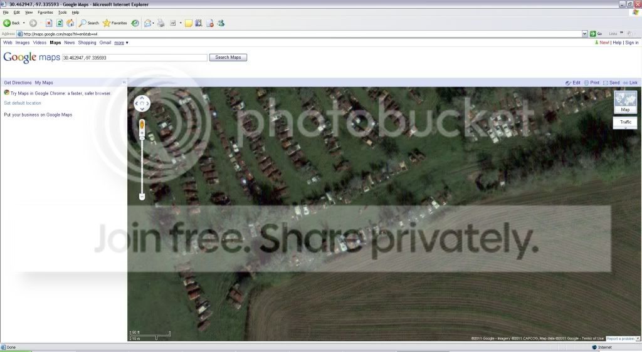Switch to Map view thumbnail
Viewport: 642px width, 352px height.
point(625,102)
